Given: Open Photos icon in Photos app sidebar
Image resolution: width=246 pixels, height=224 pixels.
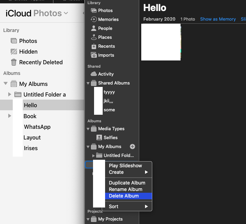Looking at the screenshot, I should click(94, 11).
